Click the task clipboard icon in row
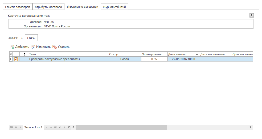The height and width of the screenshot is (139, 262). tap(16, 59)
